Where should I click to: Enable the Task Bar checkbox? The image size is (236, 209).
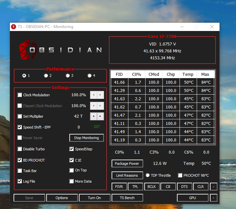pos(19,171)
